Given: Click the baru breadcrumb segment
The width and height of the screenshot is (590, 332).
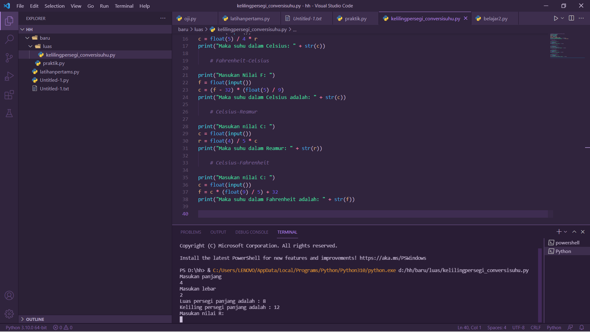Looking at the screenshot, I should click(183, 30).
